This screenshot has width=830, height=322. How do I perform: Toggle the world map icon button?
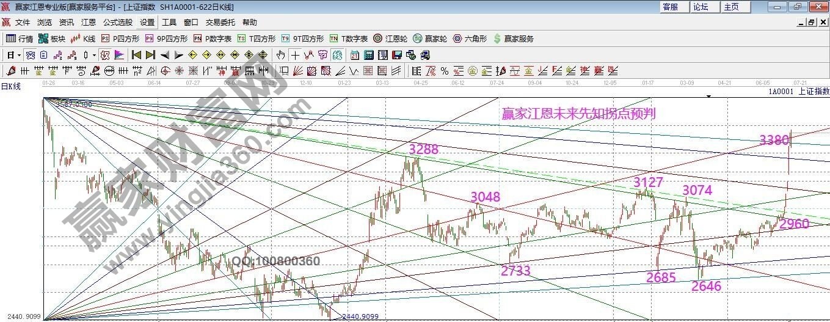coord(337,55)
